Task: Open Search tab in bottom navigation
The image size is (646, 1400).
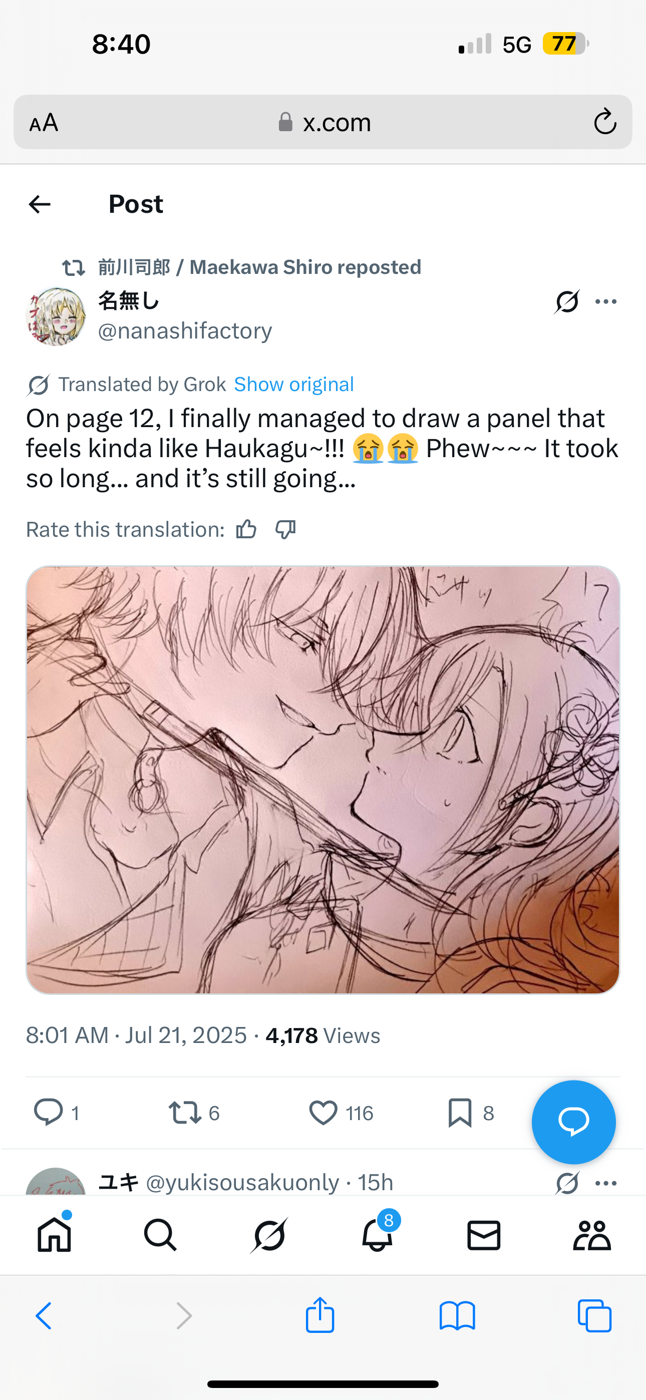Action: click(160, 1235)
